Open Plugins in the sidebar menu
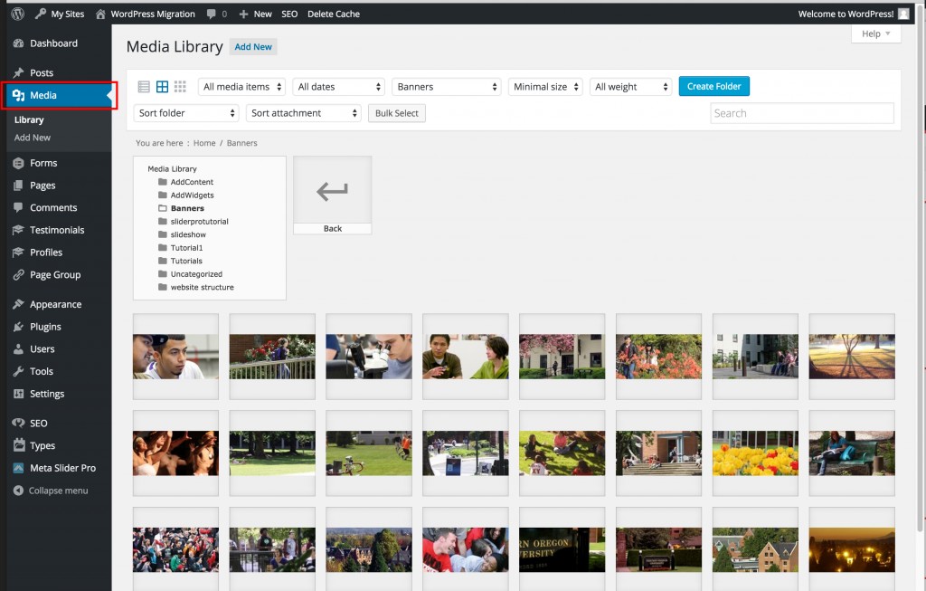Viewport: 926px width, 591px height. (45, 327)
